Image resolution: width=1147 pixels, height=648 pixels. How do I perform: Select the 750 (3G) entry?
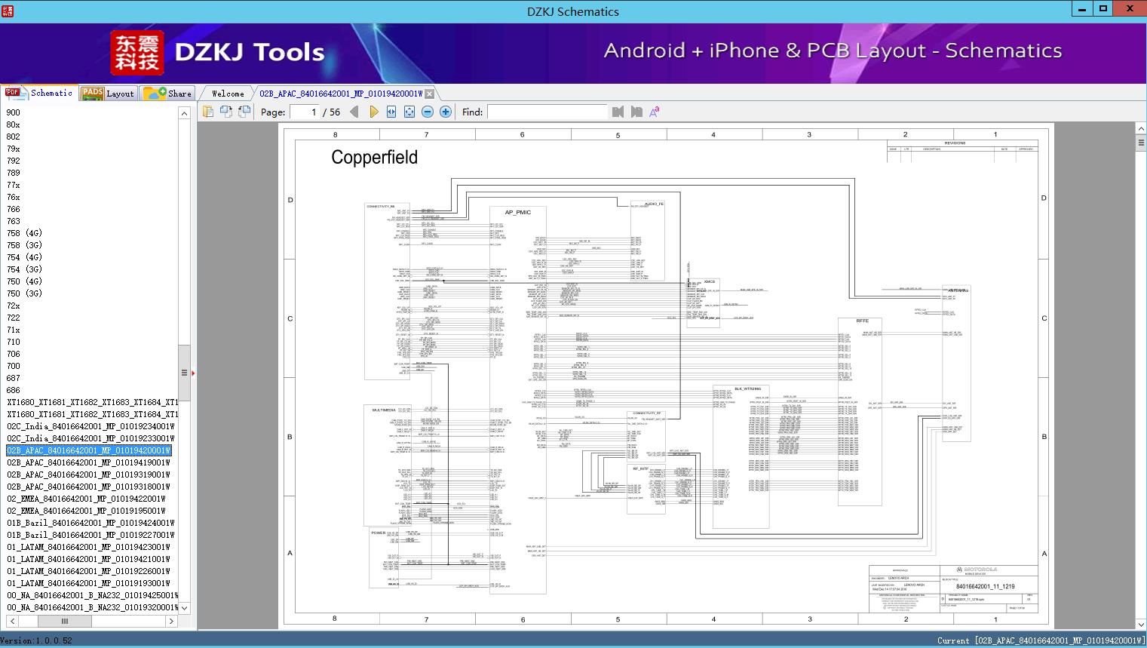click(24, 293)
